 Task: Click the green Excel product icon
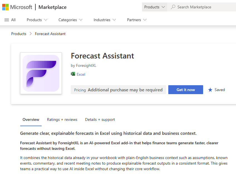[x=73, y=74]
